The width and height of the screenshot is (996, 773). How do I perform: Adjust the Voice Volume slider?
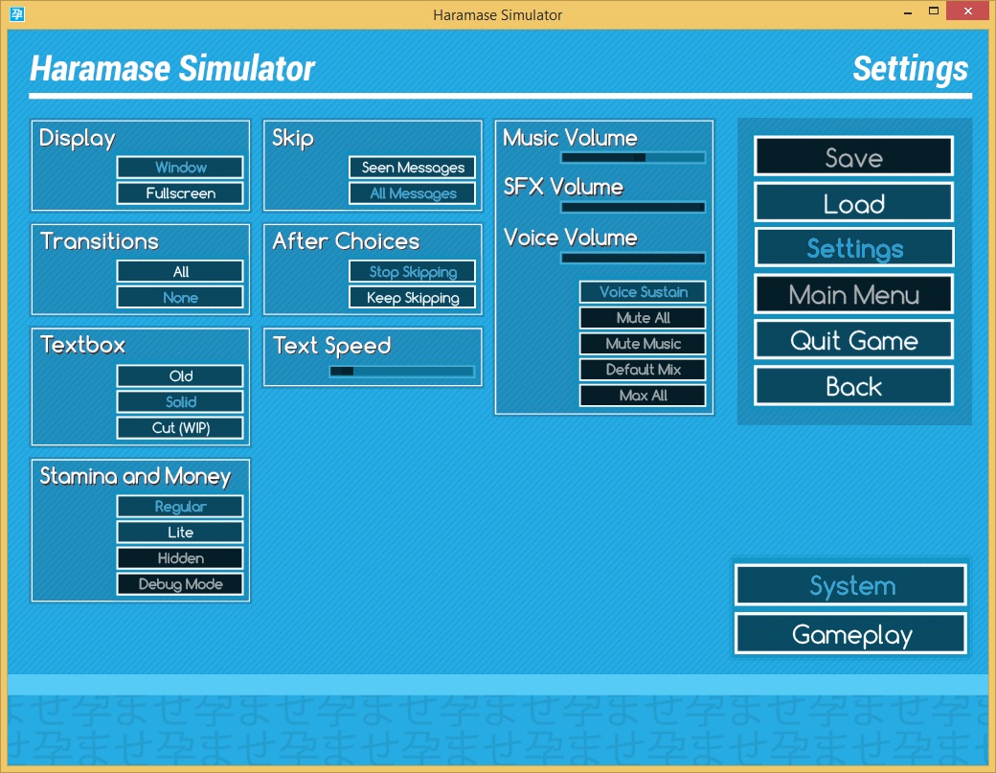(x=633, y=258)
